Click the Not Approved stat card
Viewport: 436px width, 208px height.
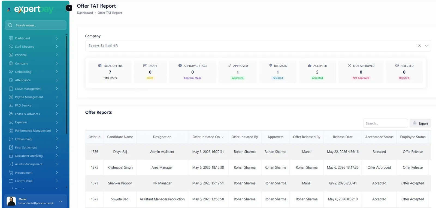[361, 72]
